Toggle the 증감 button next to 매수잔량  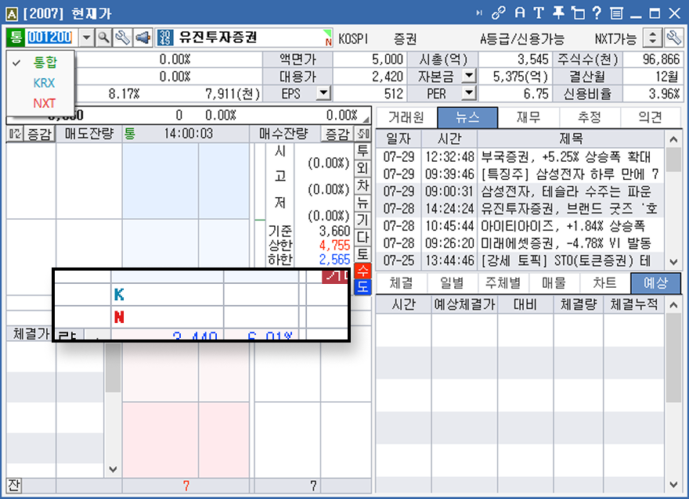click(x=337, y=134)
